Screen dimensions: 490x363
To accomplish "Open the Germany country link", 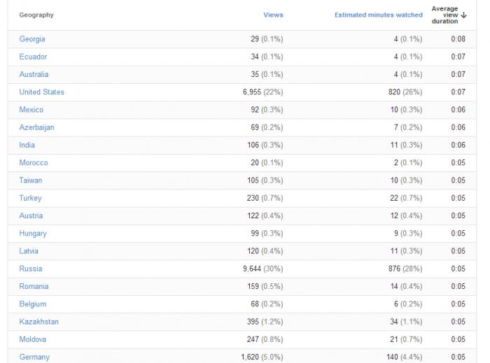I will [34, 357].
